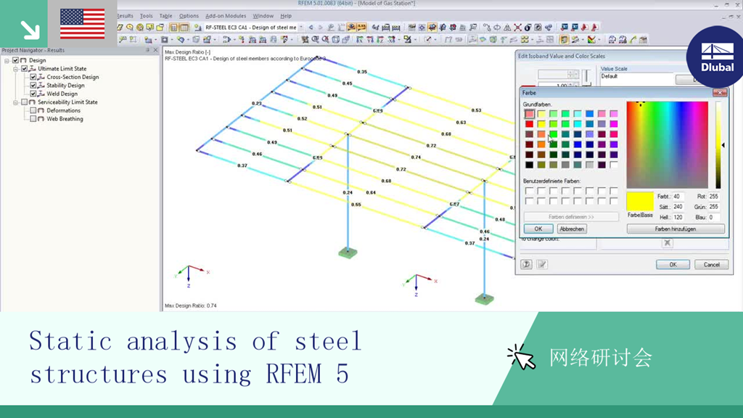Toggle the show results eye icon in toolbar

(351, 28)
